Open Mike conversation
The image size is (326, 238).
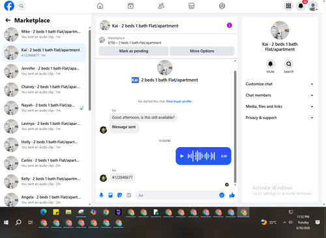(44, 34)
